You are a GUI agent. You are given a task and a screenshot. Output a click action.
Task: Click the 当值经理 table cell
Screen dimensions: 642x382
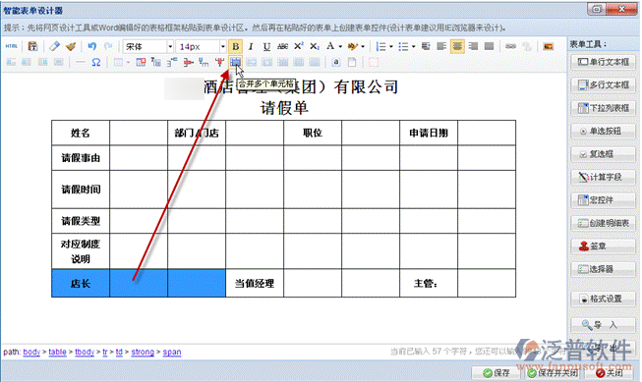[x=255, y=283]
